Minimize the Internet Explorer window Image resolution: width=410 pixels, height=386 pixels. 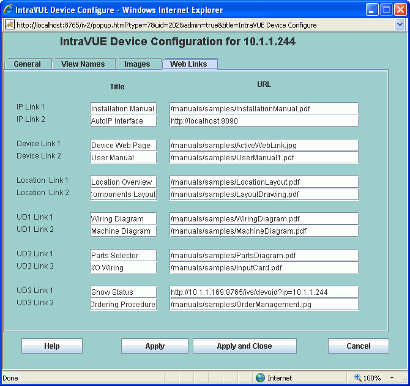(371, 10)
